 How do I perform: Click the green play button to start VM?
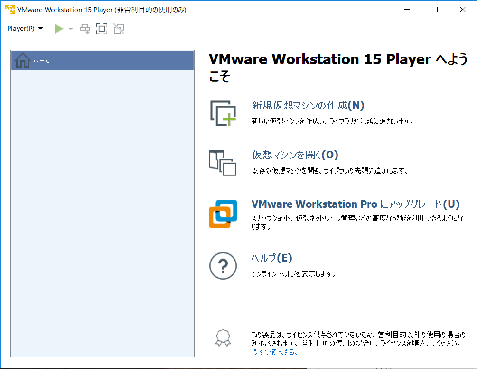pos(59,29)
